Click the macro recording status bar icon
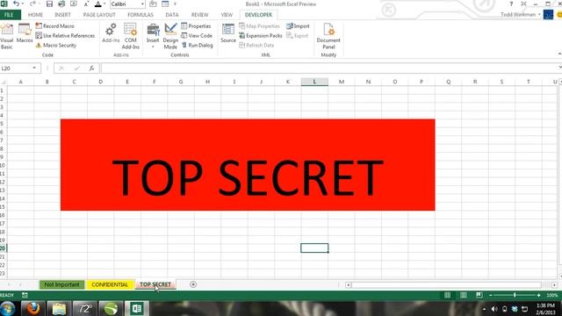Viewport: 562px width, 316px height. pos(25,295)
